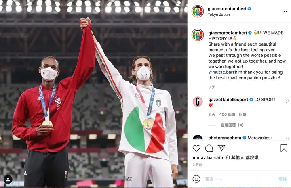Open the @mutaz.barshim mention link
Image resolution: width=291 pixels, height=188 pixels.
coord(225,72)
